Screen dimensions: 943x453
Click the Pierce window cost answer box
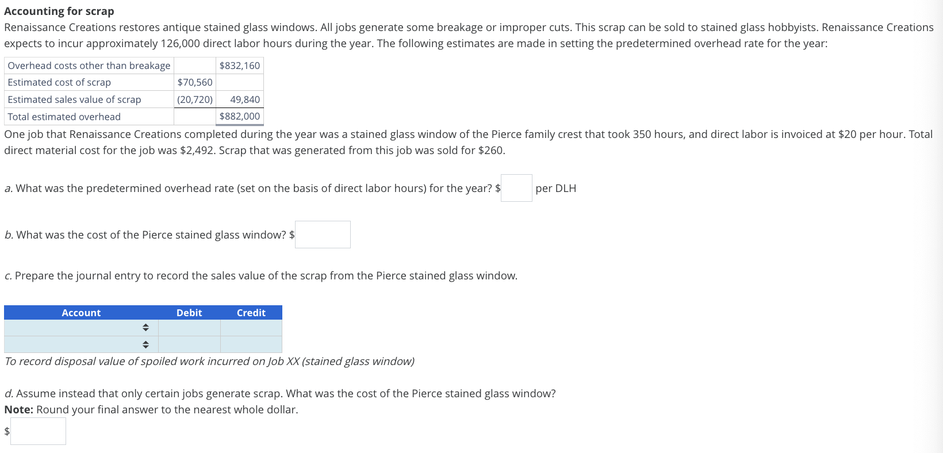(x=322, y=234)
